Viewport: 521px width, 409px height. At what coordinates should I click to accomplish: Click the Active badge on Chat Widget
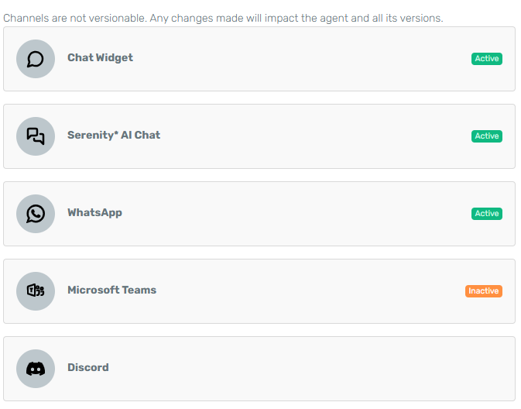click(487, 59)
